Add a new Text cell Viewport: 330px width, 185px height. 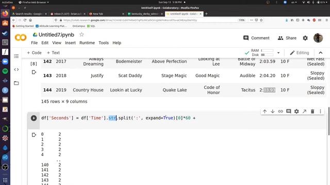(53, 52)
